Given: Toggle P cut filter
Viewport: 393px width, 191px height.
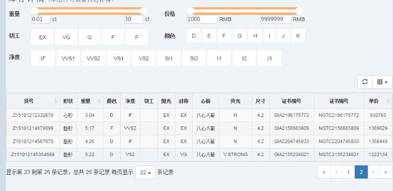Looking at the screenshot, I should pos(137,37).
